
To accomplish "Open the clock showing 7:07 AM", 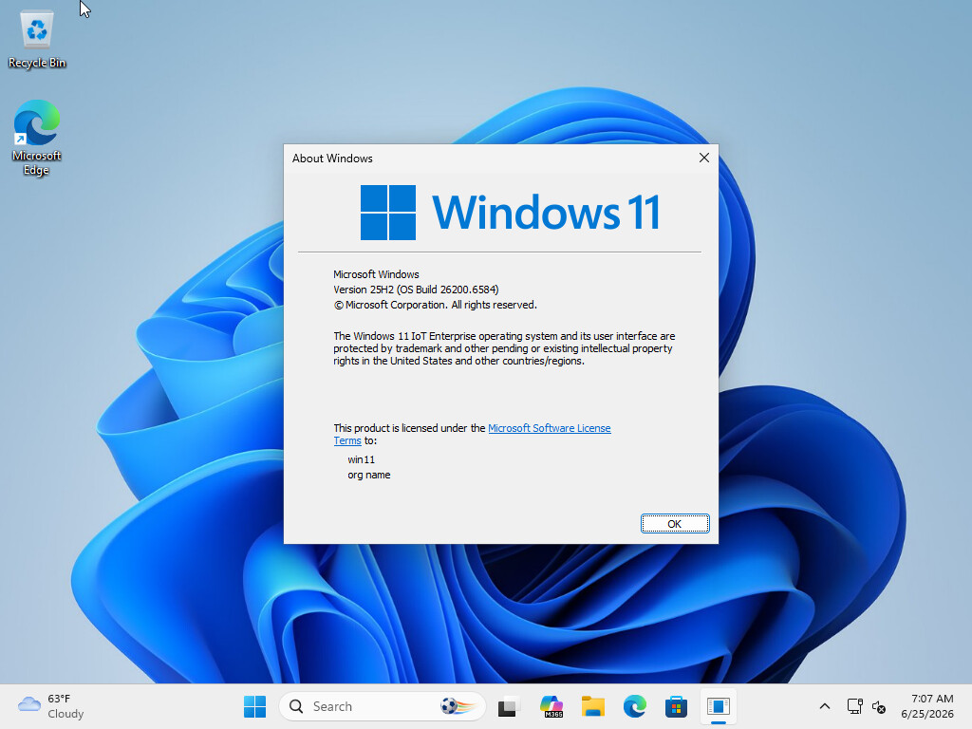I will [927, 706].
